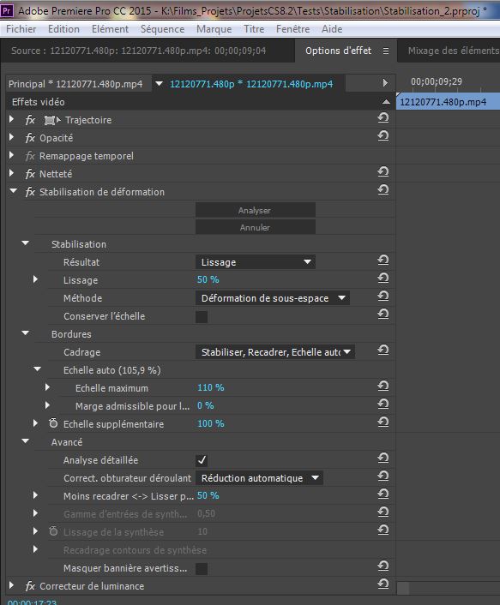Open Méthode Déformation de sous-espace dropdown
This screenshot has height=605, width=500.
pyautogui.click(x=273, y=298)
